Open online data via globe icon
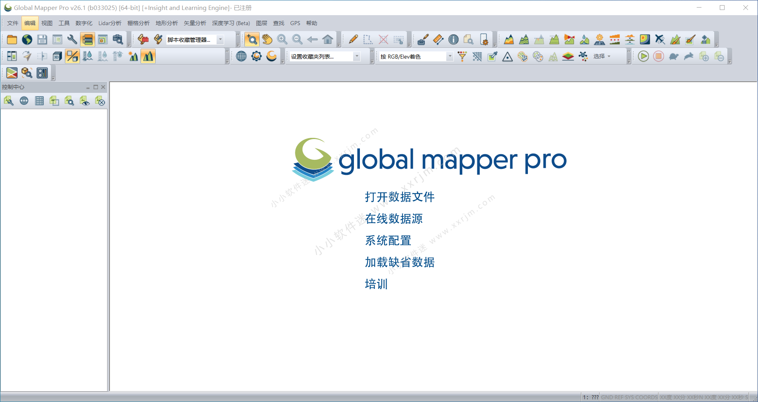Viewport: 758px width, 402px height. pos(27,39)
